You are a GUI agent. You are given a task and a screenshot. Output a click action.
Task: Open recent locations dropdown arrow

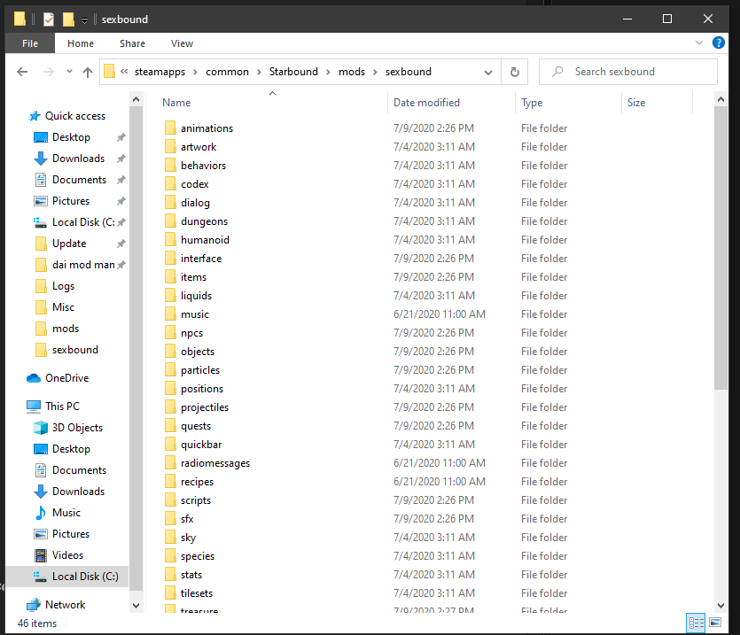[69, 72]
